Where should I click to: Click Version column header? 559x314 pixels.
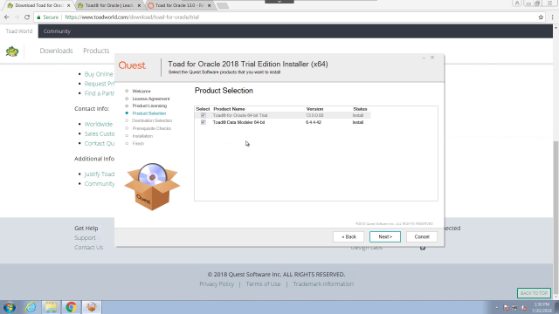[x=314, y=109]
